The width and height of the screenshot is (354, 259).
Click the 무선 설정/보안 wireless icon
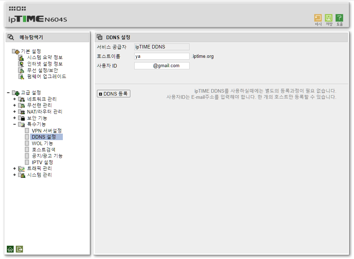pos(21,70)
